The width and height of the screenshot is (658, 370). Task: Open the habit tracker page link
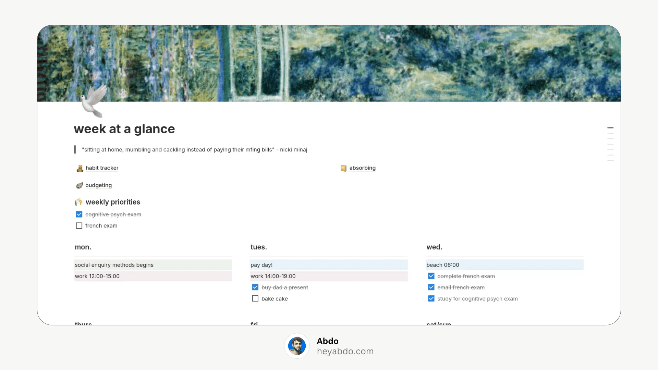[102, 168]
